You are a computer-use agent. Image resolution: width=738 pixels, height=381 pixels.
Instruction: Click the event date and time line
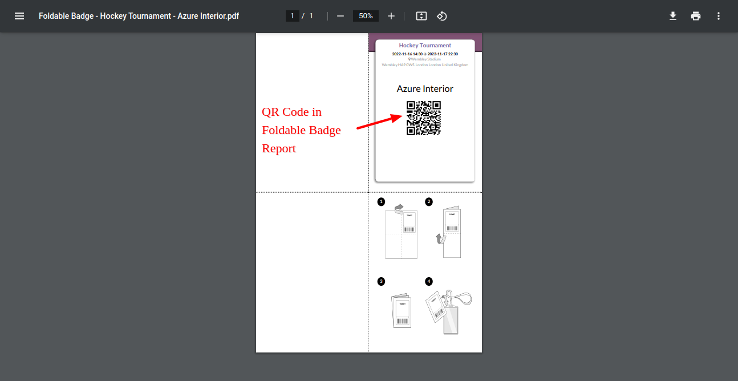pos(425,54)
